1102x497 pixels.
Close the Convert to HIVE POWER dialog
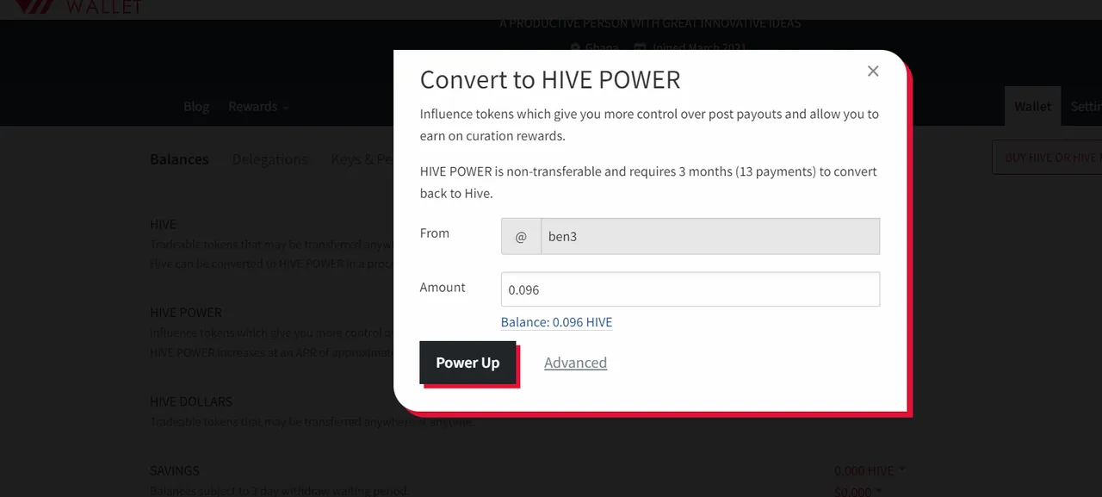(873, 71)
